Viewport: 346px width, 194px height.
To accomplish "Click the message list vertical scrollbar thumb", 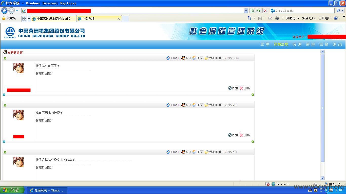I will point(322,108).
